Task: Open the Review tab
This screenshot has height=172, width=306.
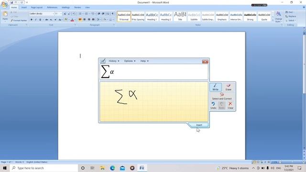Action: coord(77,8)
